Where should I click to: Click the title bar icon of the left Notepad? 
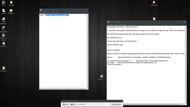click(41, 10)
